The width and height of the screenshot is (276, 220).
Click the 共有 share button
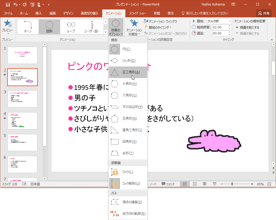pyautogui.click(x=264, y=13)
